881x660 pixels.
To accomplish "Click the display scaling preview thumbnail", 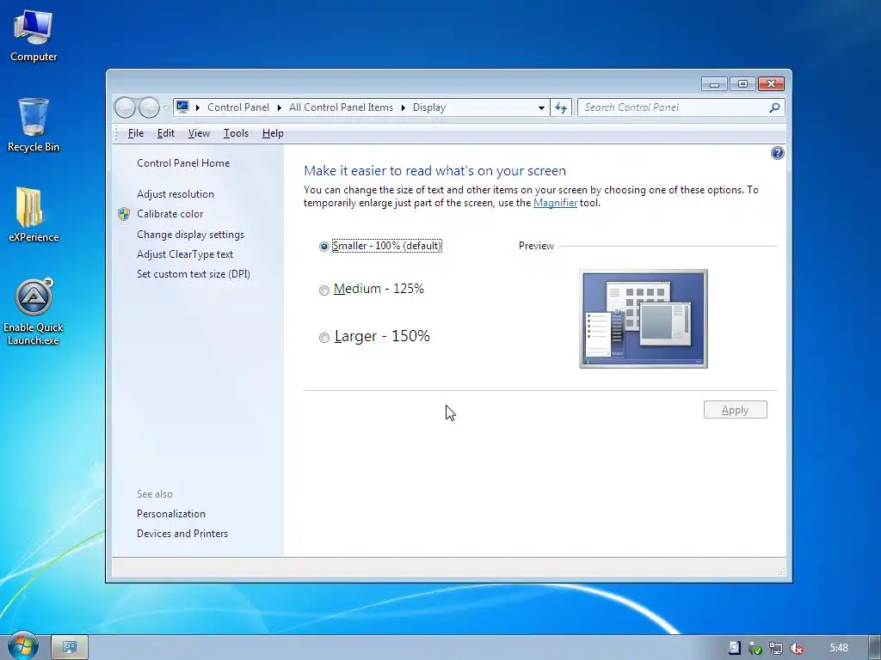I will click(x=644, y=319).
